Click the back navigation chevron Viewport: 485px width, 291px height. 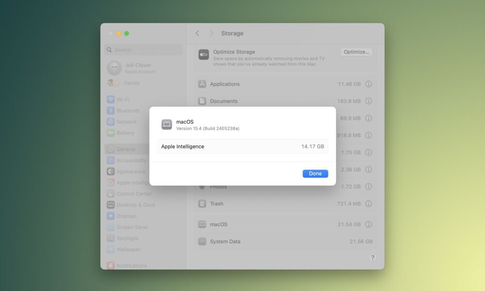click(x=197, y=33)
